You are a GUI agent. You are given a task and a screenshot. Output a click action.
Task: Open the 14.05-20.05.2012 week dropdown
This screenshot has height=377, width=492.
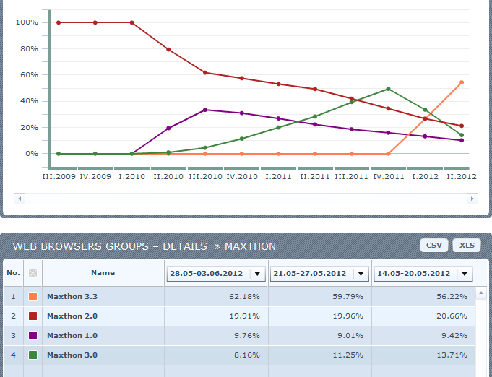tap(462, 274)
